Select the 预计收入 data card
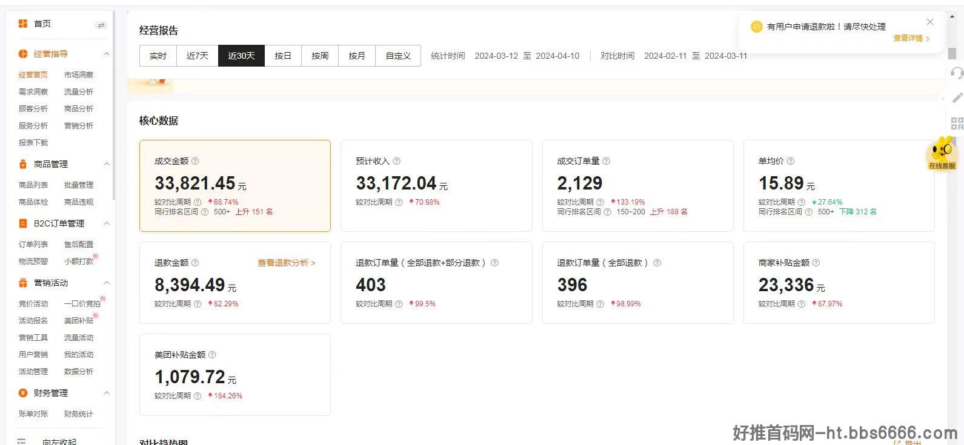The width and height of the screenshot is (964, 445). click(436, 186)
